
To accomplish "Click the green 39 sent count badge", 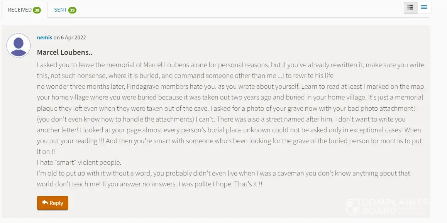I will point(72,10).
